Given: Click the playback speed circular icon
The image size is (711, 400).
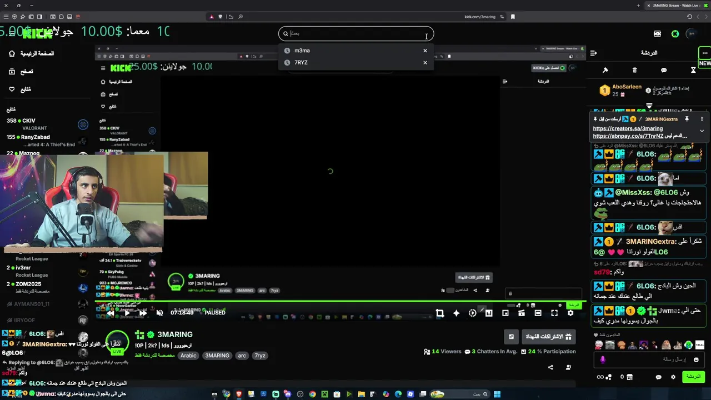Looking at the screenshot, I should tap(472, 313).
